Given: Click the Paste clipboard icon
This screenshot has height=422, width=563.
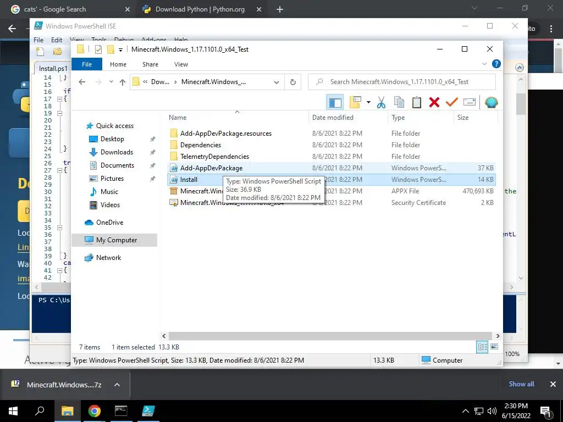Looking at the screenshot, I should coord(417,102).
